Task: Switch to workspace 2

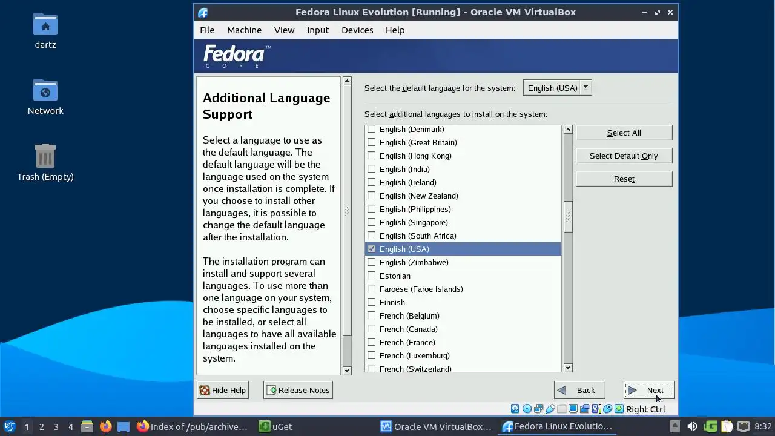Action: [x=41, y=426]
